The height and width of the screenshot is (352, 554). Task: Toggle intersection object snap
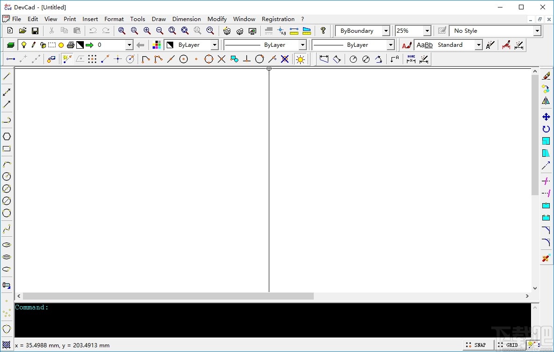pyautogui.click(x=222, y=59)
